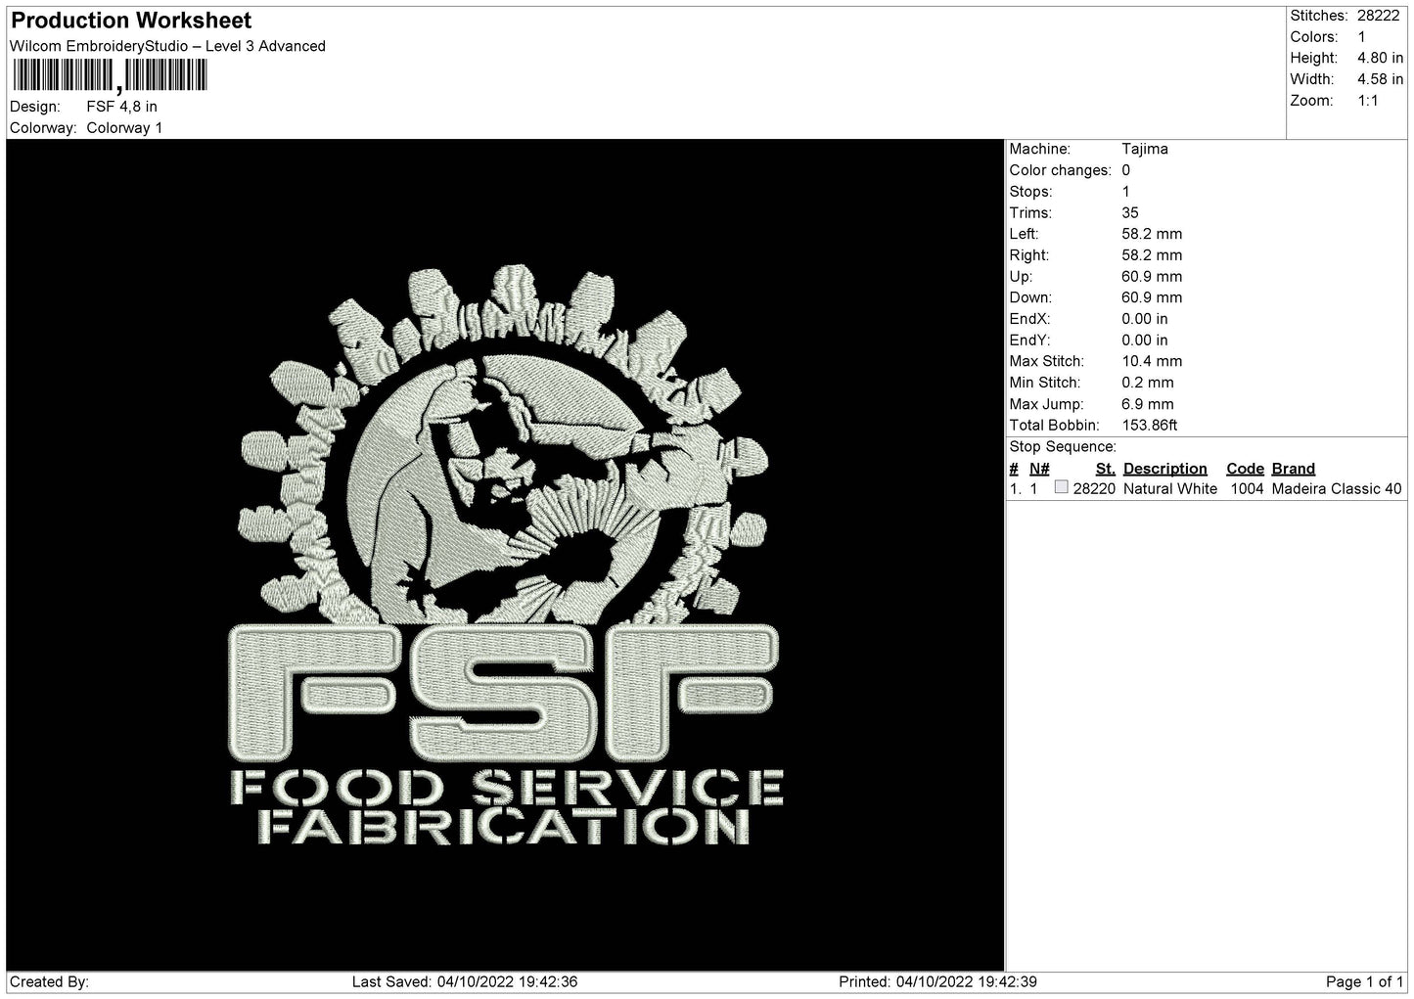Click the Zoom value 1:1
Image resolution: width=1414 pixels, height=999 pixels.
(1367, 101)
